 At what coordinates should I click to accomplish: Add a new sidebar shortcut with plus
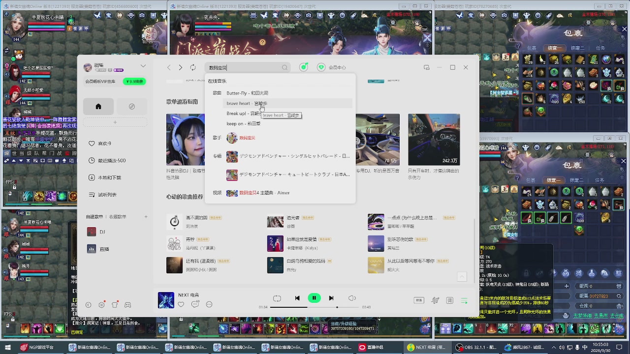click(x=115, y=122)
